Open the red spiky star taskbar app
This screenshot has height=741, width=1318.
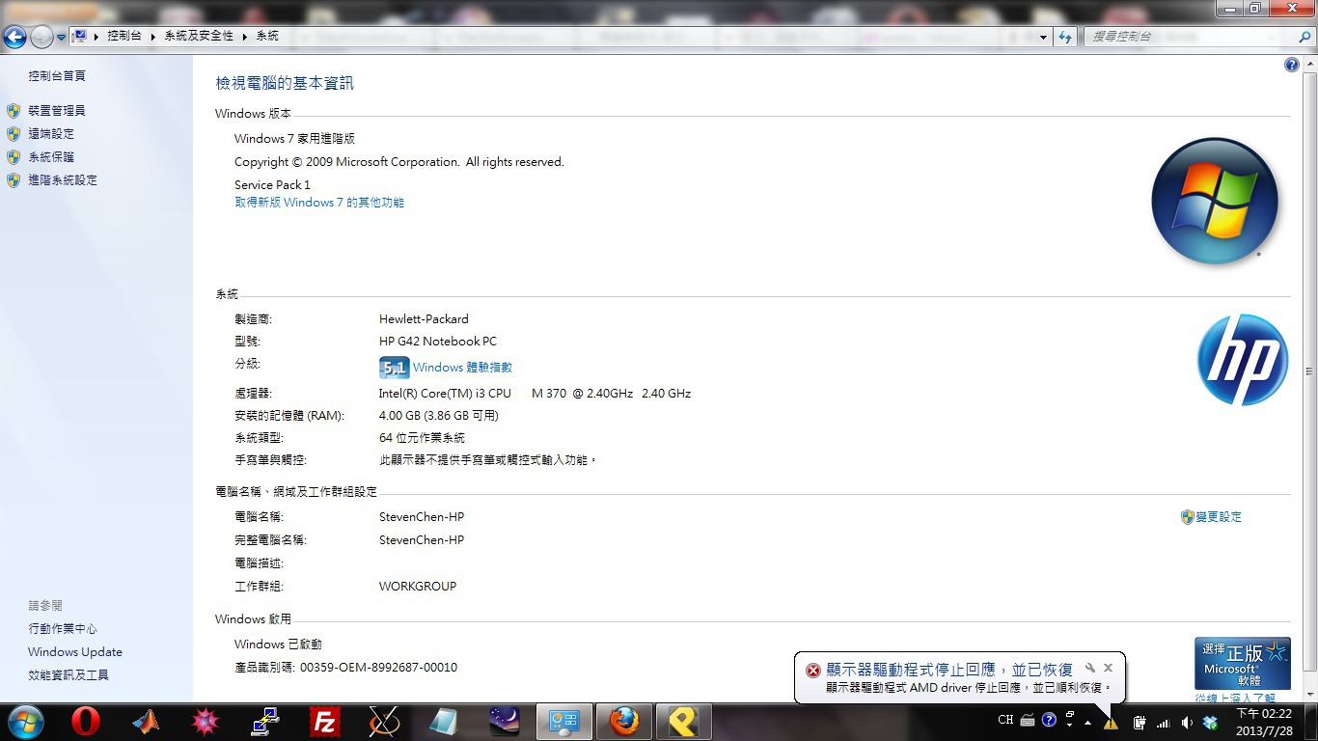[206, 722]
